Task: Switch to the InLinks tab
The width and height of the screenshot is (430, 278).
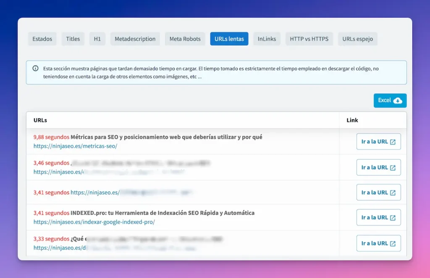Action: [267, 39]
